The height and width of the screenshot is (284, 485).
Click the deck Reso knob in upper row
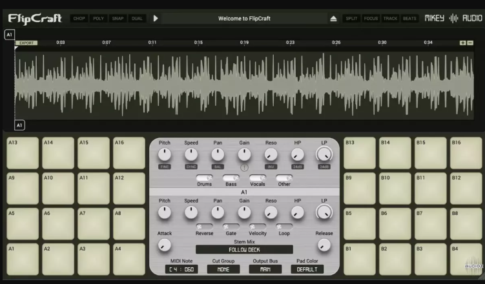(271, 154)
